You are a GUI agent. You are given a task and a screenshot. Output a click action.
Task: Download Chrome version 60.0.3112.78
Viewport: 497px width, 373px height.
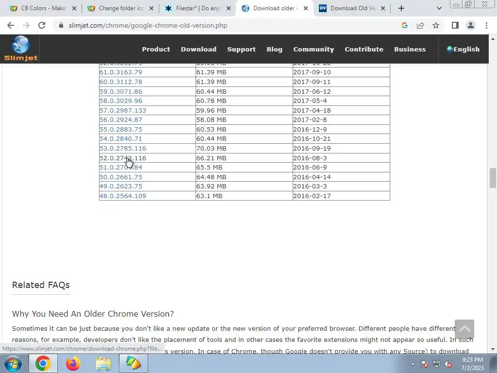[121, 82]
